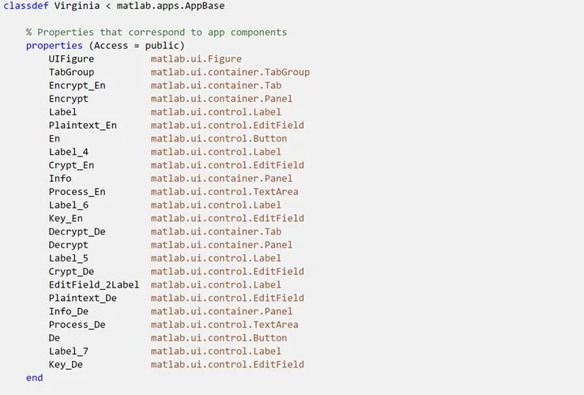The height and width of the screenshot is (395, 584).
Task: Click the Plaintext_En property name
Action: [x=82, y=126]
